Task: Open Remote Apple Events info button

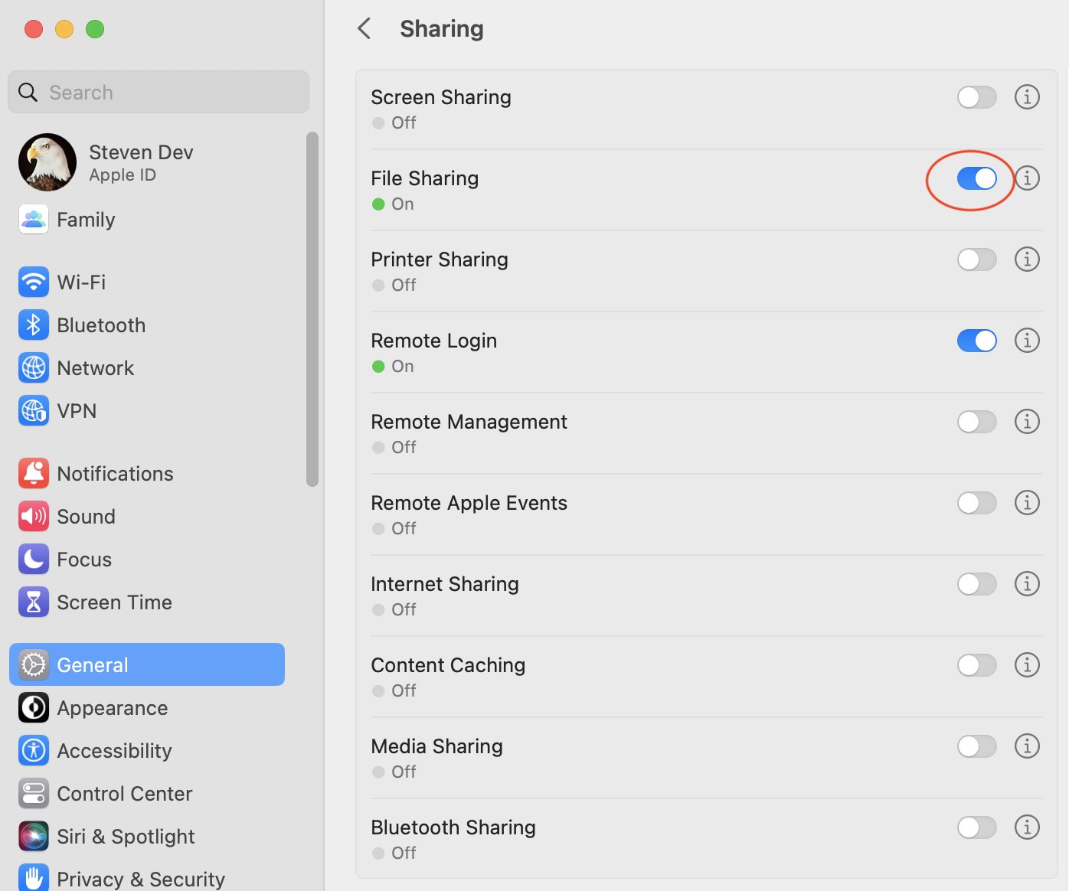Action: coord(1027,503)
